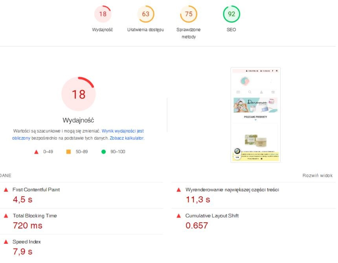Select the Sprawdzone metody gauge showing 75
Screen dimensions: 338x263
(x=188, y=15)
